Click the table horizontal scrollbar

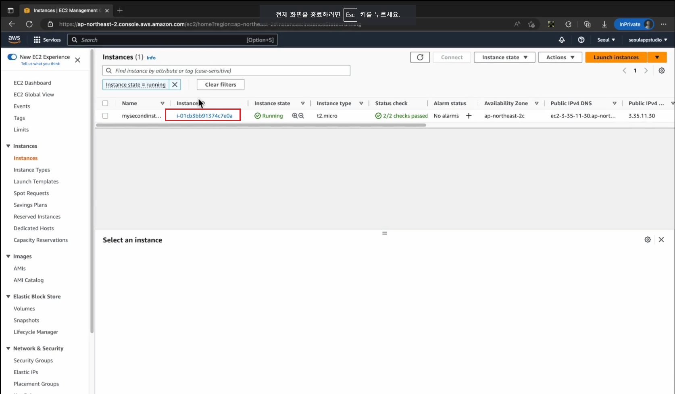[261, 125]
